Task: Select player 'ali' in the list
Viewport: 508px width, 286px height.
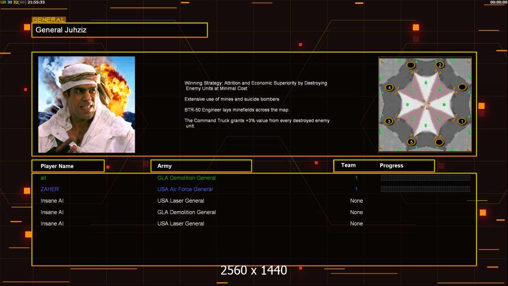Action: click(x=43, y=178)
